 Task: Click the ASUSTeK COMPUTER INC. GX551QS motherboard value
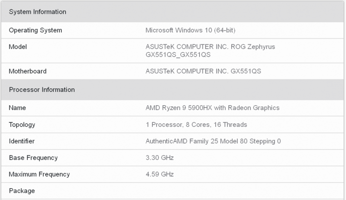pyautogui.click(x=203, y=71)
